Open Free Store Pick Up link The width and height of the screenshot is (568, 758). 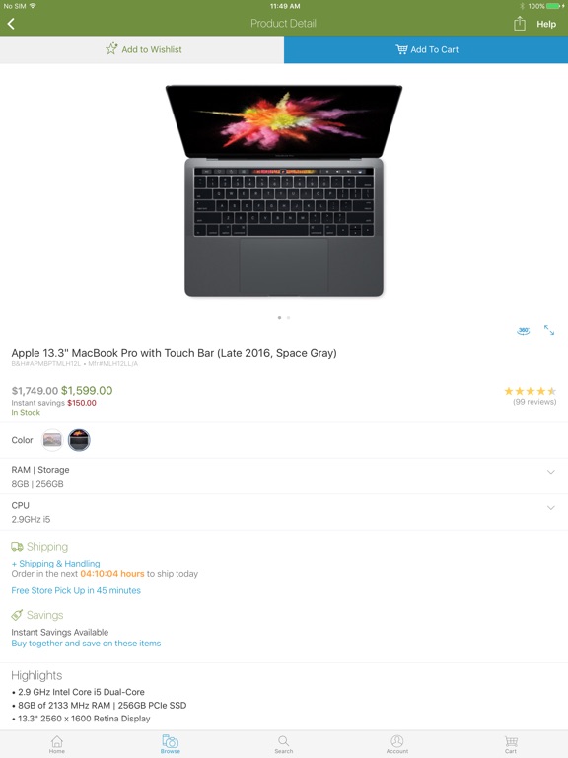(x=76, y=590)
